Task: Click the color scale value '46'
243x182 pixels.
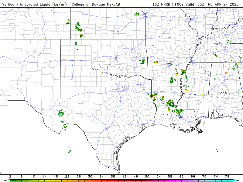Action: (x=136, y=177)
